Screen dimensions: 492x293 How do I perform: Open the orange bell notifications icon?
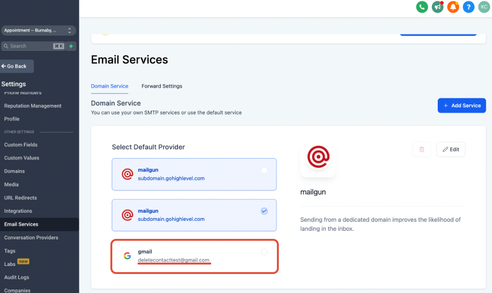(453, 7)
